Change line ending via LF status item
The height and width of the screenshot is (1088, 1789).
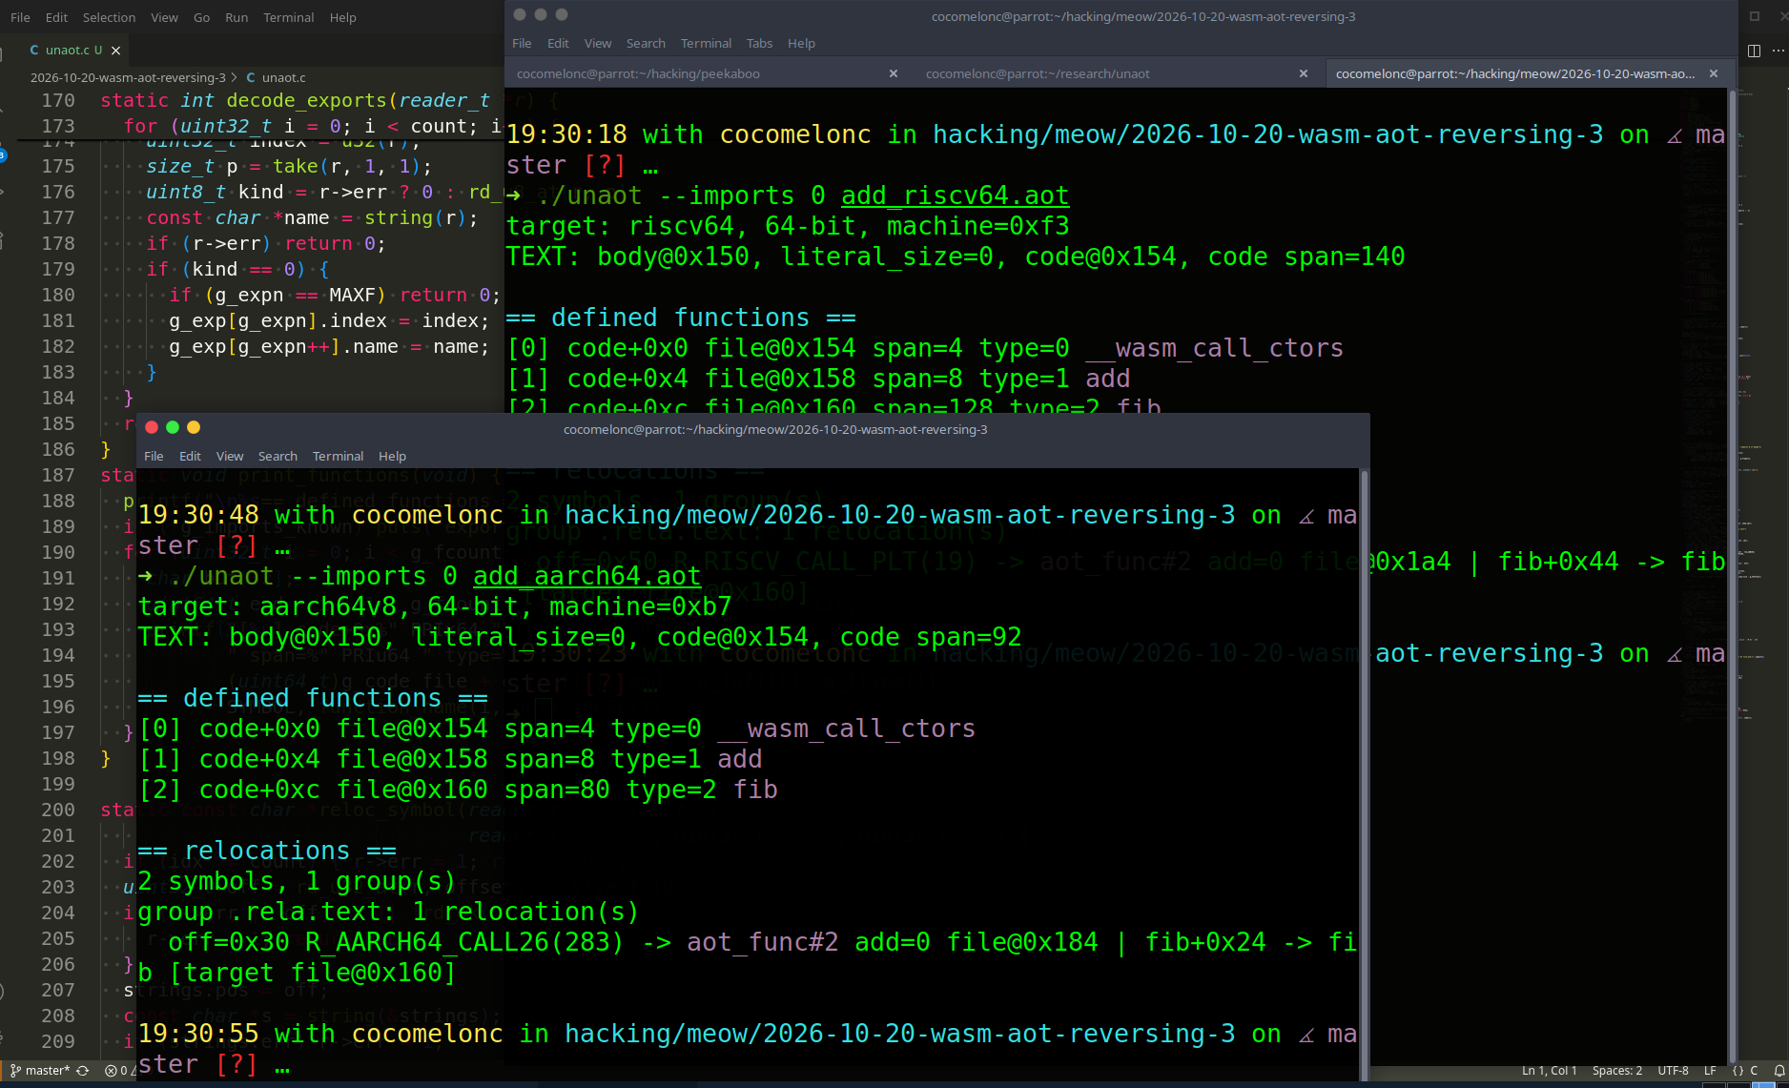point(1710,1071)
